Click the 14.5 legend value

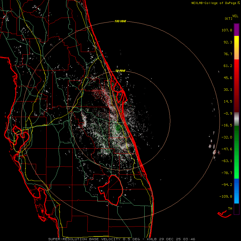pos(228,101)
